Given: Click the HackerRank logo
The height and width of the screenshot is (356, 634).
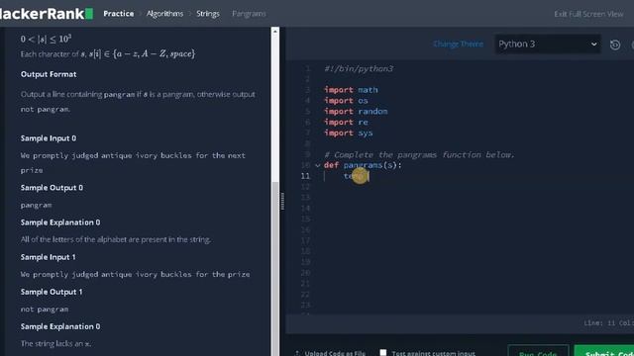Looking at the screenshot, I should [x=47, y=13].
